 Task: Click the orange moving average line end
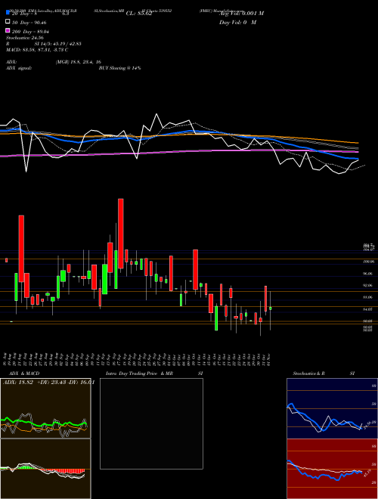[358, 143]
